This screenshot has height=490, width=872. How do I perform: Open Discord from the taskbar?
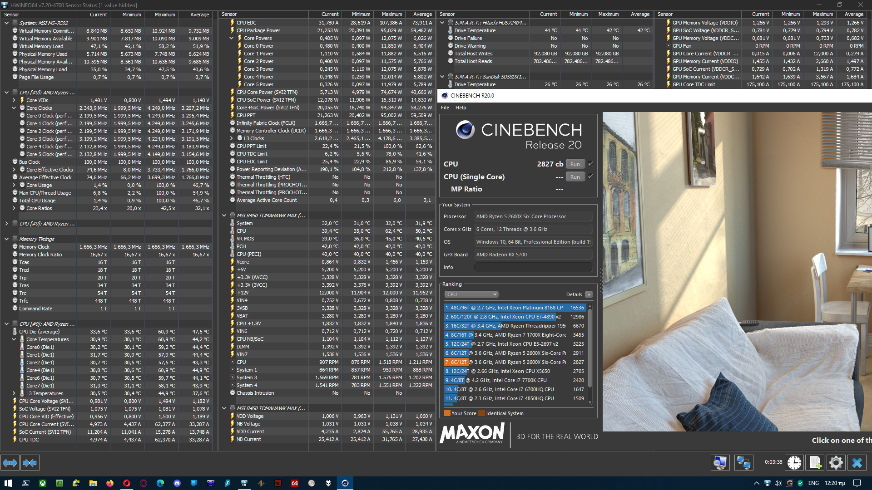click(177, 483)
